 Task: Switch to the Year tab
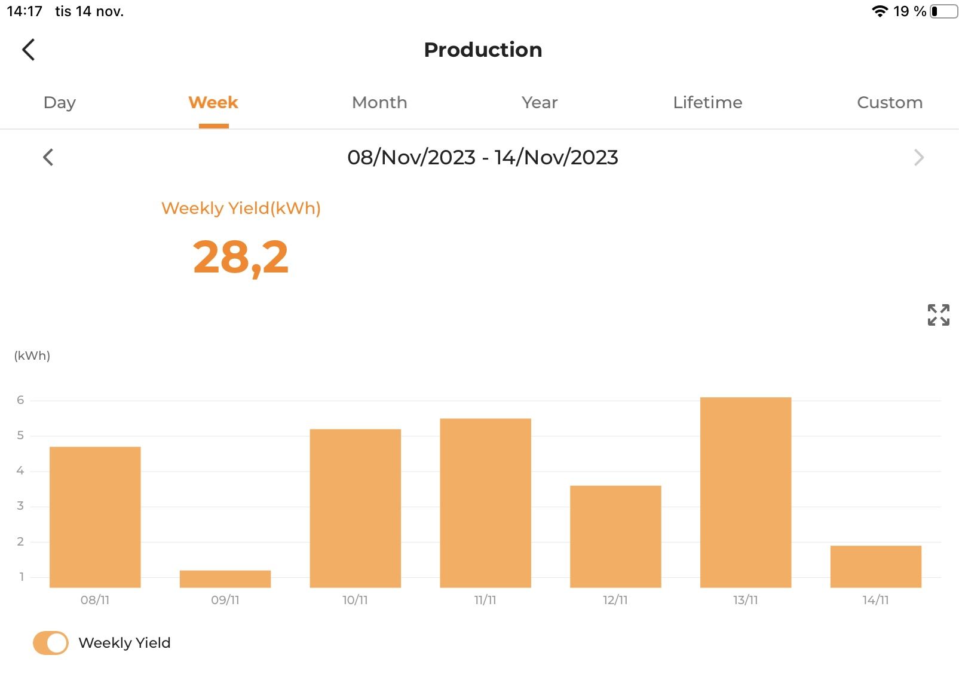click(x=540, y=102)
